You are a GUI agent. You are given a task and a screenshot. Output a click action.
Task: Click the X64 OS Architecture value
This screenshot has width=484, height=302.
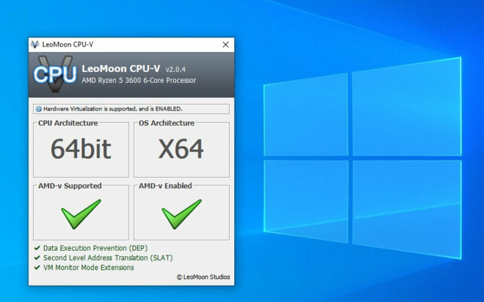[181, 149]
